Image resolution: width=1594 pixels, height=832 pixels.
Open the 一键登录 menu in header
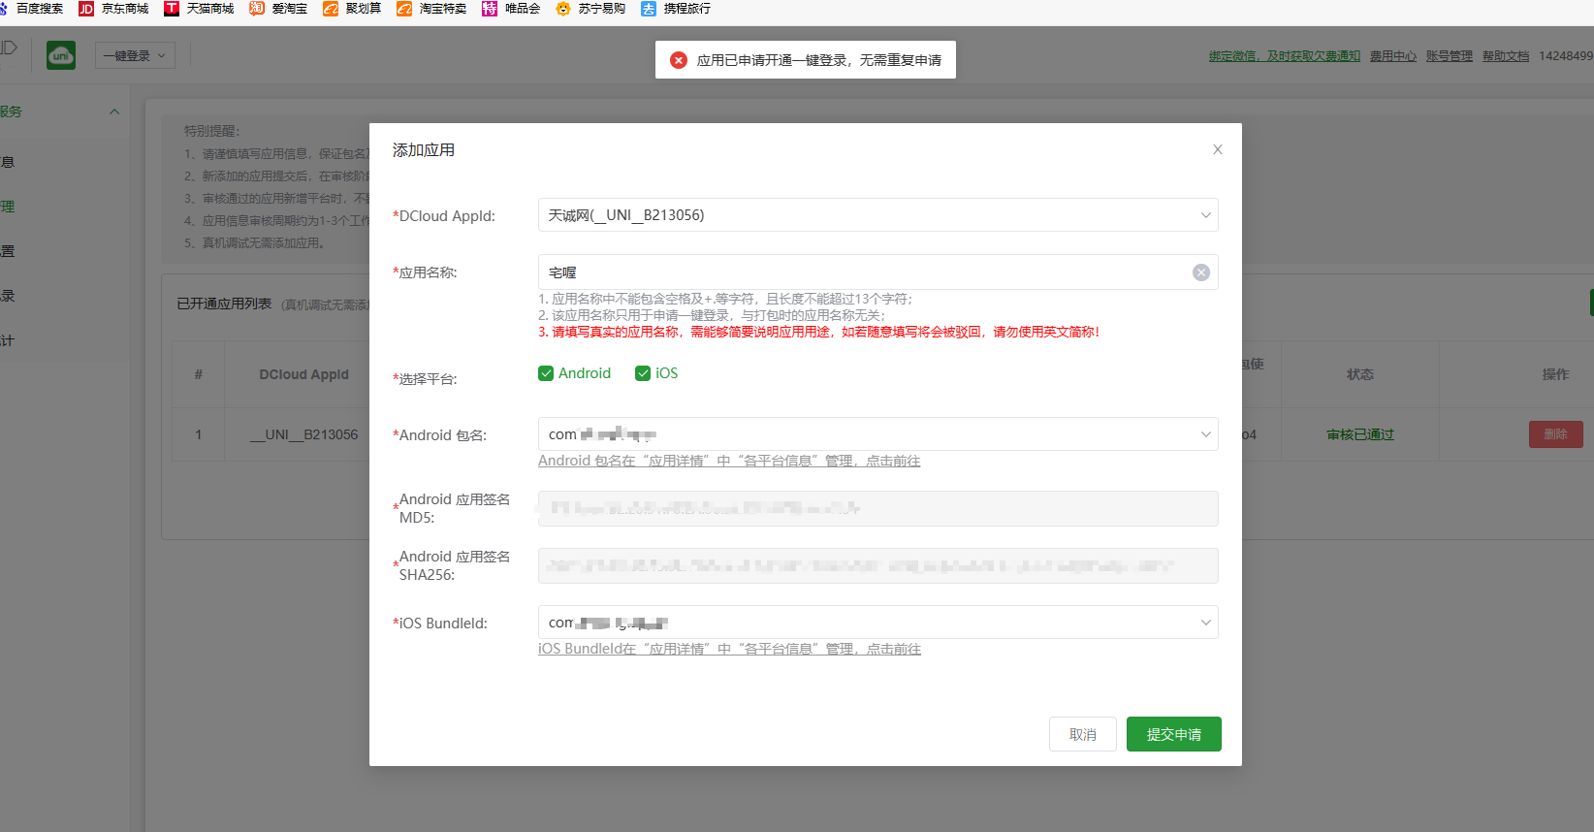[x=135, y=55]
